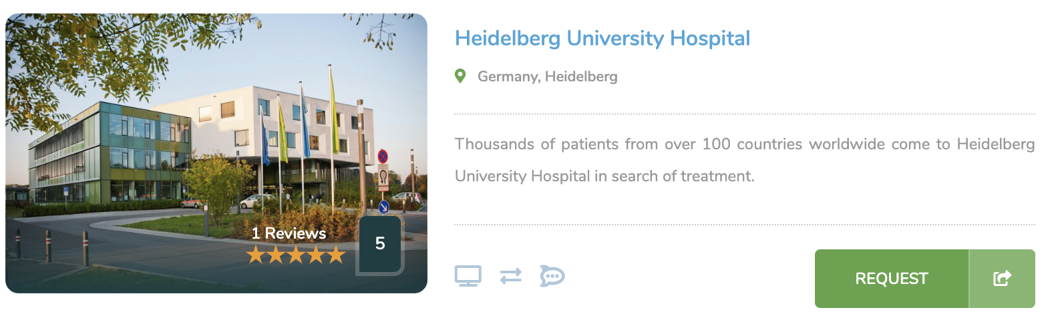
Task: Click the 1 Reviews label
Action: click(x=289, y=233)
